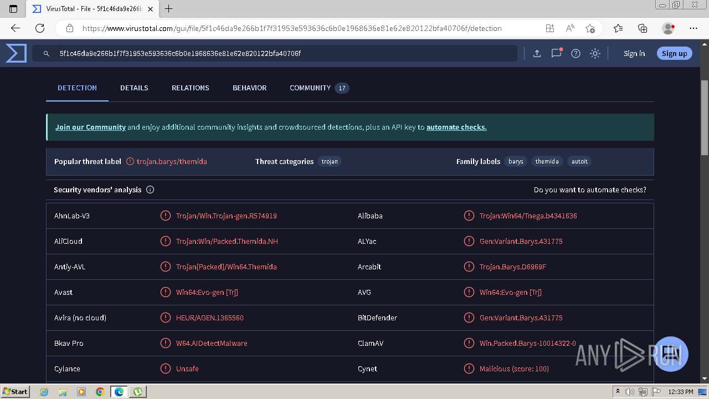Viewport: 709px width, 399px height.
Task: Click the trojan threat category tag
Action: [330, 161]
